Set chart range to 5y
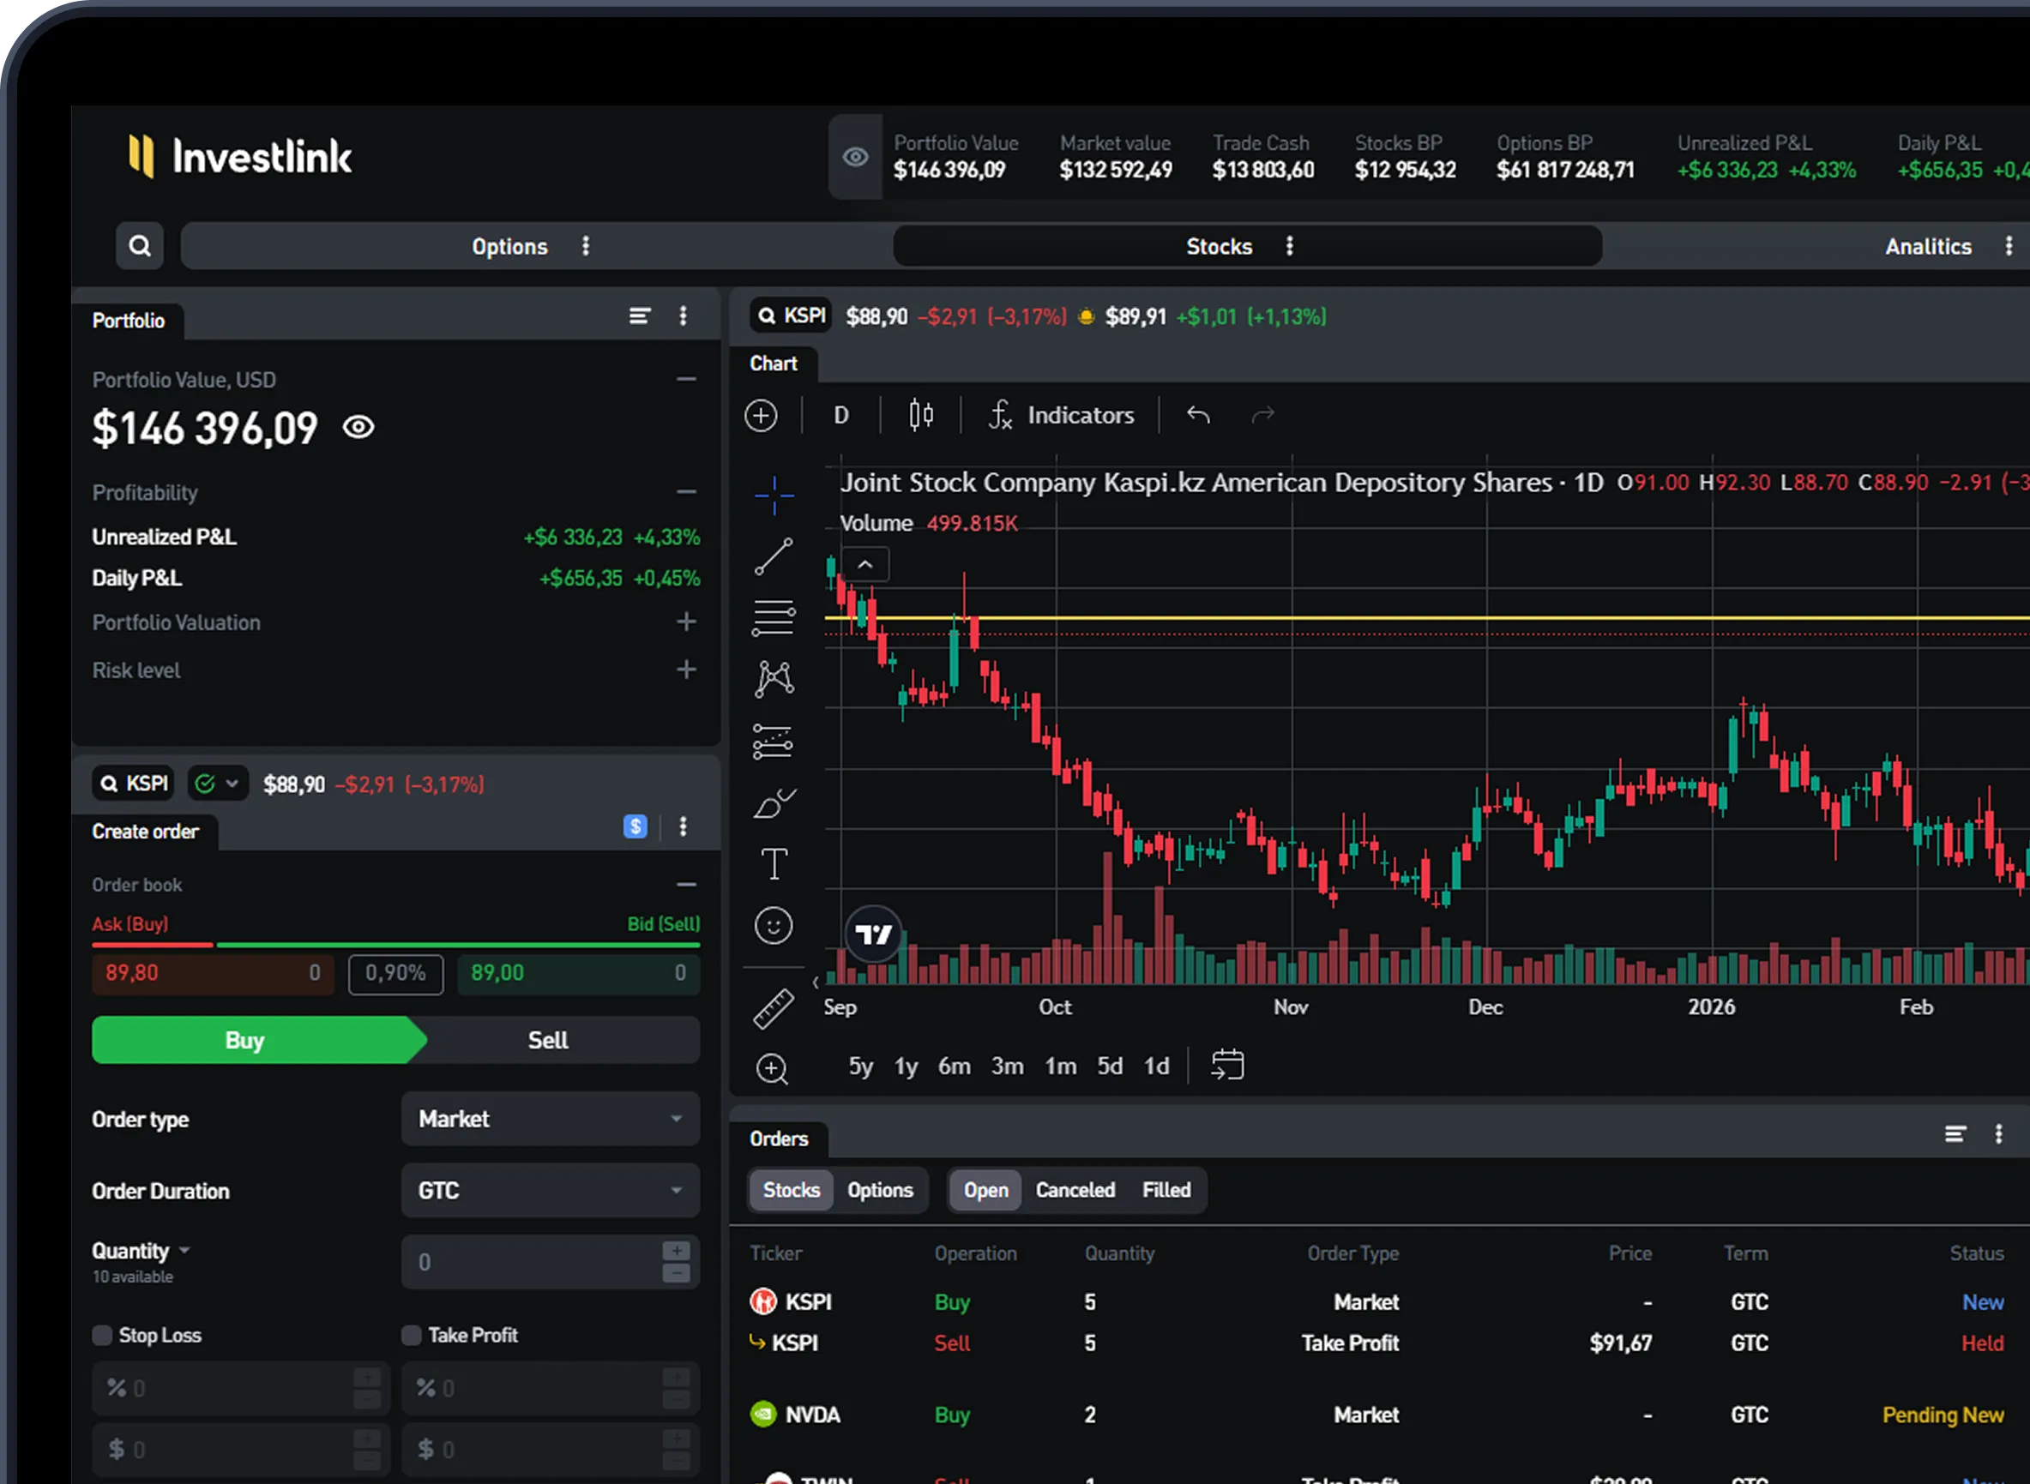 tap(860, 1066)
